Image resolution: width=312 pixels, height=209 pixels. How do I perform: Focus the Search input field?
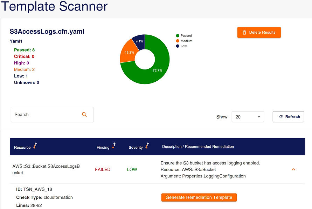[x=52, y=115]
